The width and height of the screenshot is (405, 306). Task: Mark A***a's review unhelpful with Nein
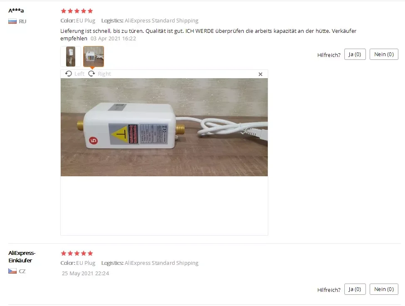pos(384,54)
